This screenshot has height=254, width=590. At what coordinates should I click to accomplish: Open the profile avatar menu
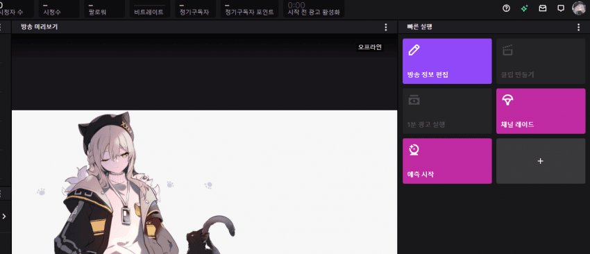(579, 8)
